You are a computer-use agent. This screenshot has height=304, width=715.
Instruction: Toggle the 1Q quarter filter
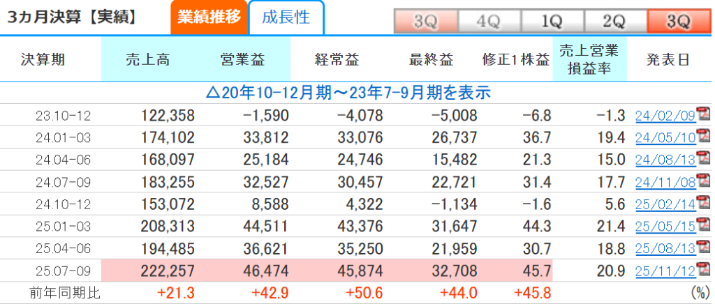552,21
